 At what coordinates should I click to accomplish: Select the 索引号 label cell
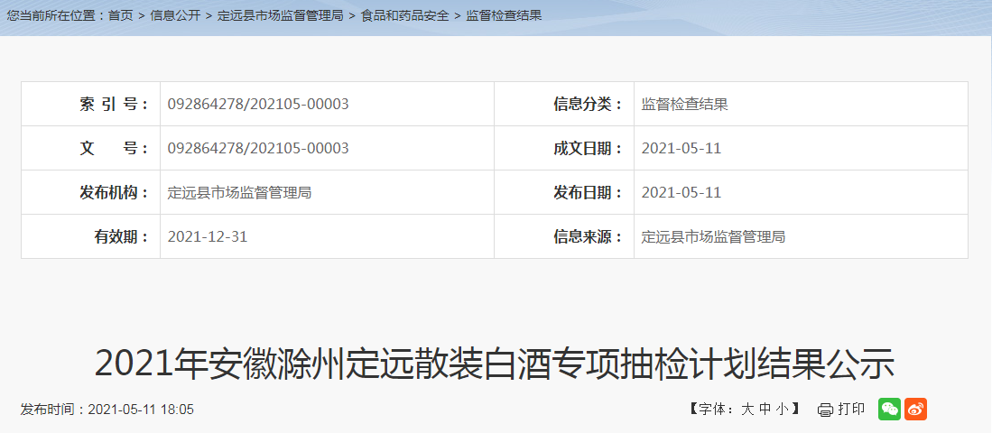point(90,104)
